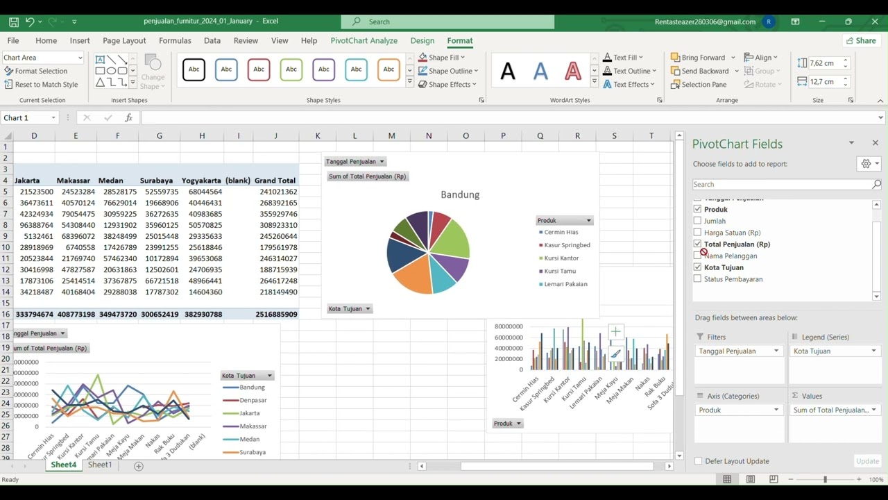The height and width of the screenshot is (500, 888).
Task: Add a new sheet with plus icon
Action: point(139,466)
